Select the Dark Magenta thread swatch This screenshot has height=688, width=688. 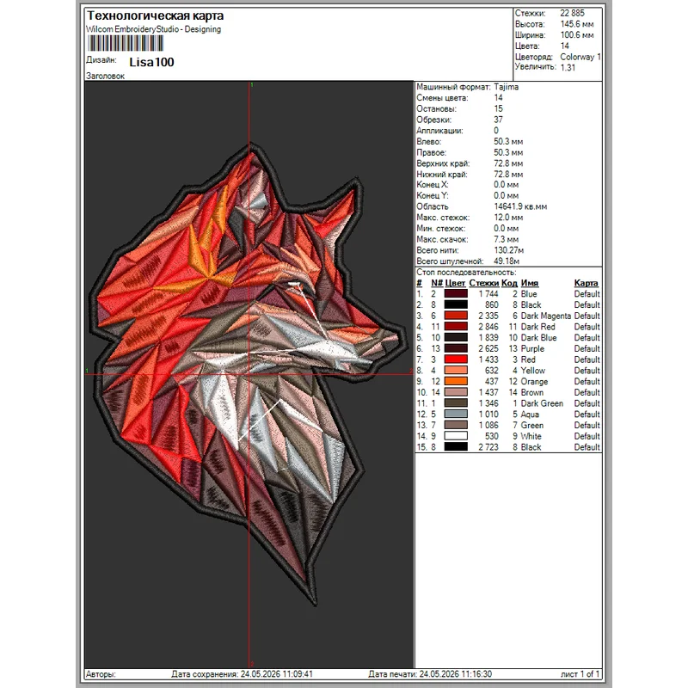point(456,316)
